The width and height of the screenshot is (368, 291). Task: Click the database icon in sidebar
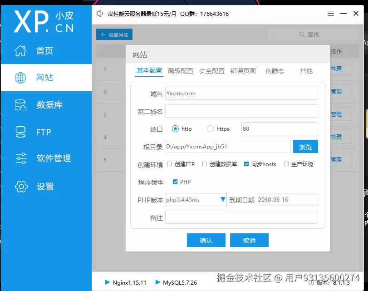[x=20, y=105]
